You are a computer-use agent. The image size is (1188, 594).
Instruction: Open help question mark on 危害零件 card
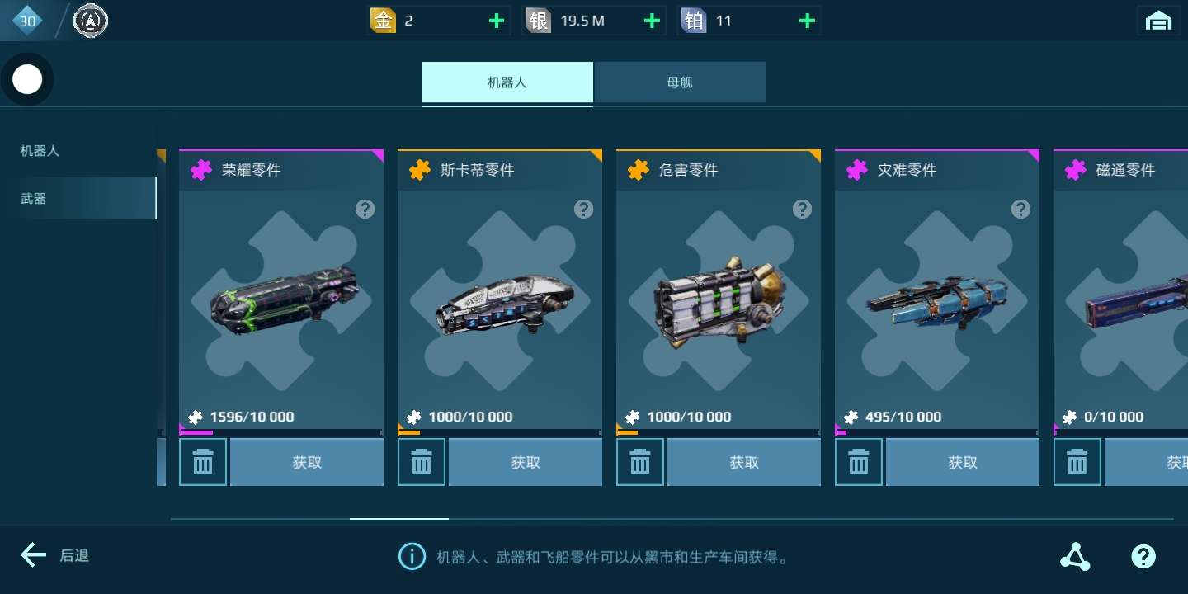point(802,210)
